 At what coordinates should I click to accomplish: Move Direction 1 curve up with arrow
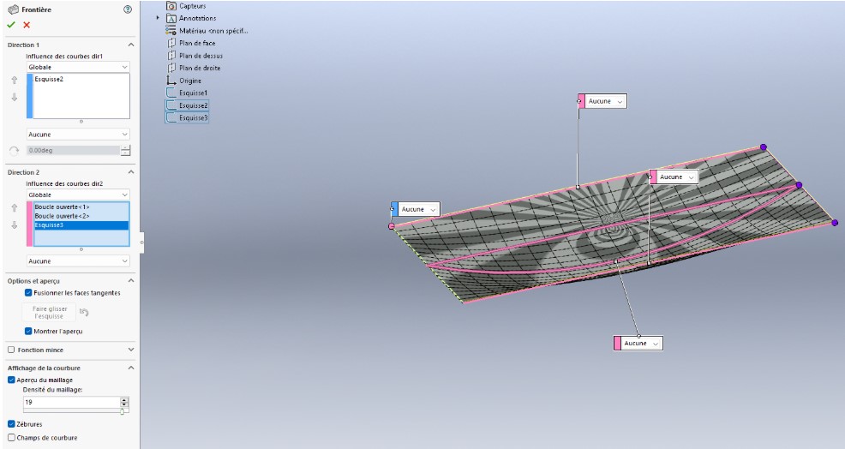[x=14, y=81]
